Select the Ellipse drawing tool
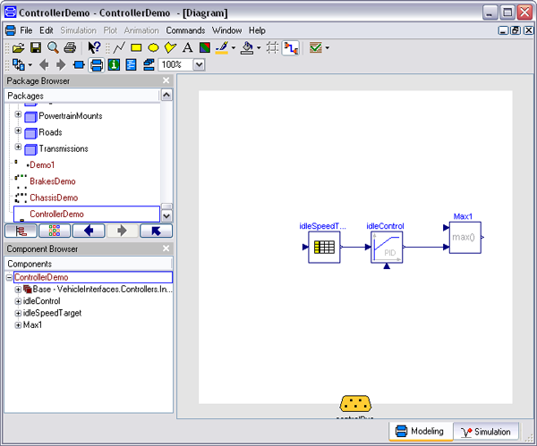Image resolution: width=537 pixels, height=446 pixels. point(153,47)
